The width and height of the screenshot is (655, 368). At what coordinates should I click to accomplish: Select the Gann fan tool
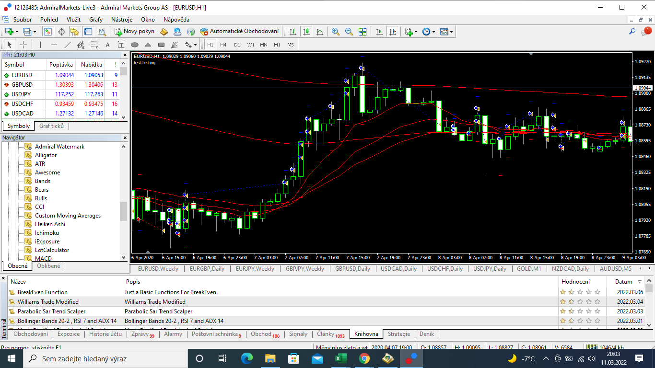pos(175,45)
